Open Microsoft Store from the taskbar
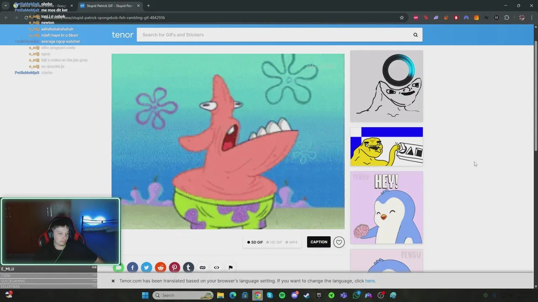The width and height of the screenshot is (538, 302). coord(245,295)
